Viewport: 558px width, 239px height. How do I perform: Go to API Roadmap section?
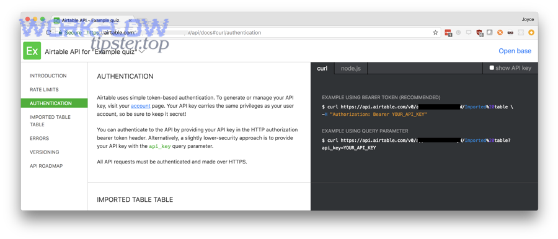pyautogui.click(x=46, y=166)
